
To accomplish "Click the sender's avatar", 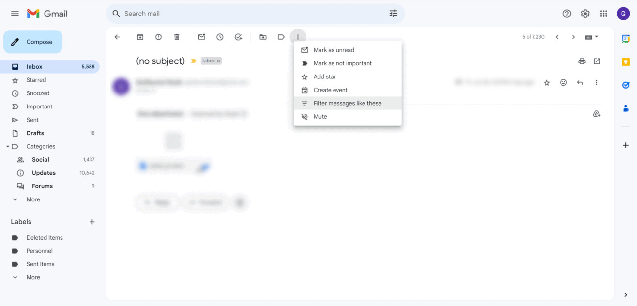I will [x=121, y=87].
